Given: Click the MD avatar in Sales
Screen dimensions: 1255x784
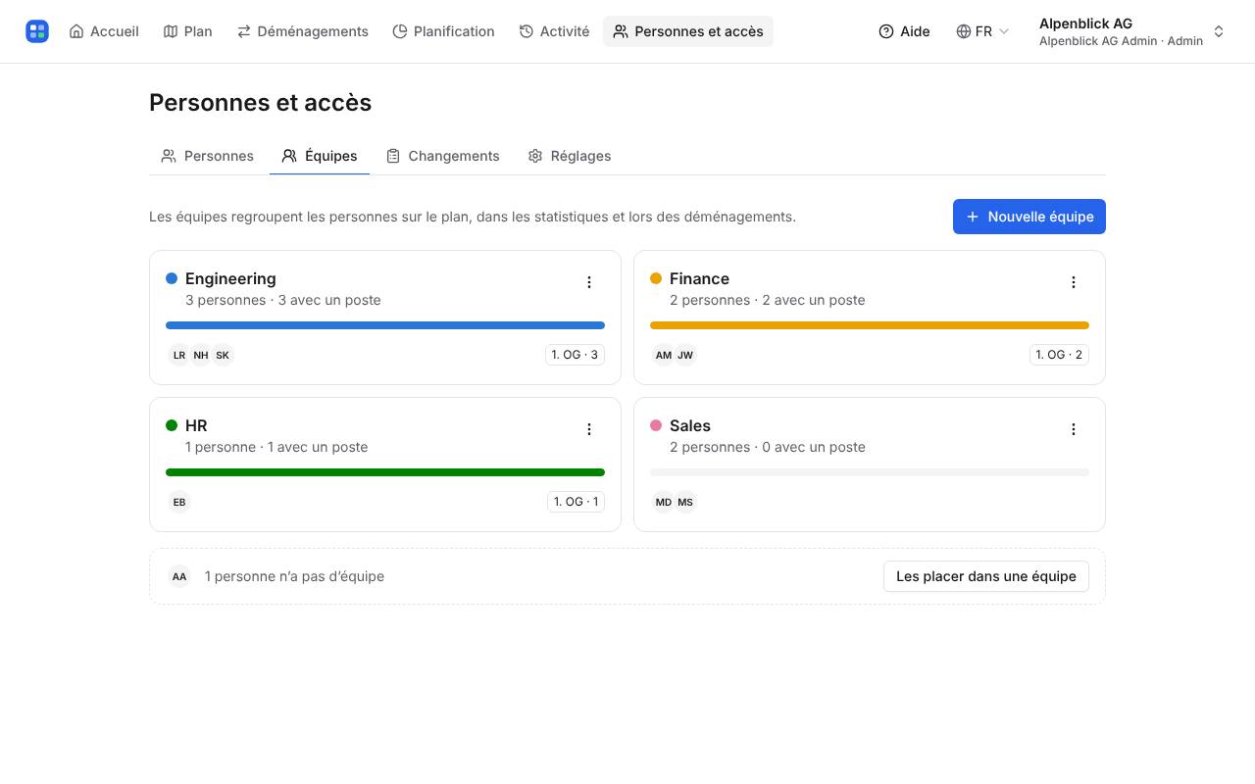Looking at the screenshot, I should click(664, 502).
